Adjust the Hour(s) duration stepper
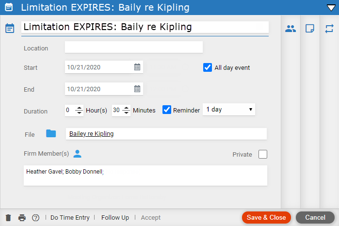Screen dimensions: 339x226 pyautogui.click(x=79, y=110)
